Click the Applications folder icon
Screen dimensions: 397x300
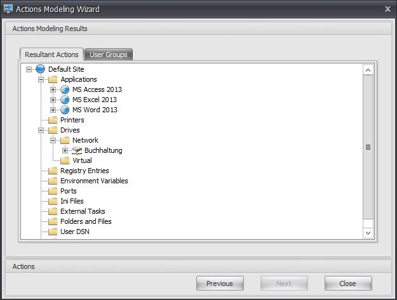[53, 79]
